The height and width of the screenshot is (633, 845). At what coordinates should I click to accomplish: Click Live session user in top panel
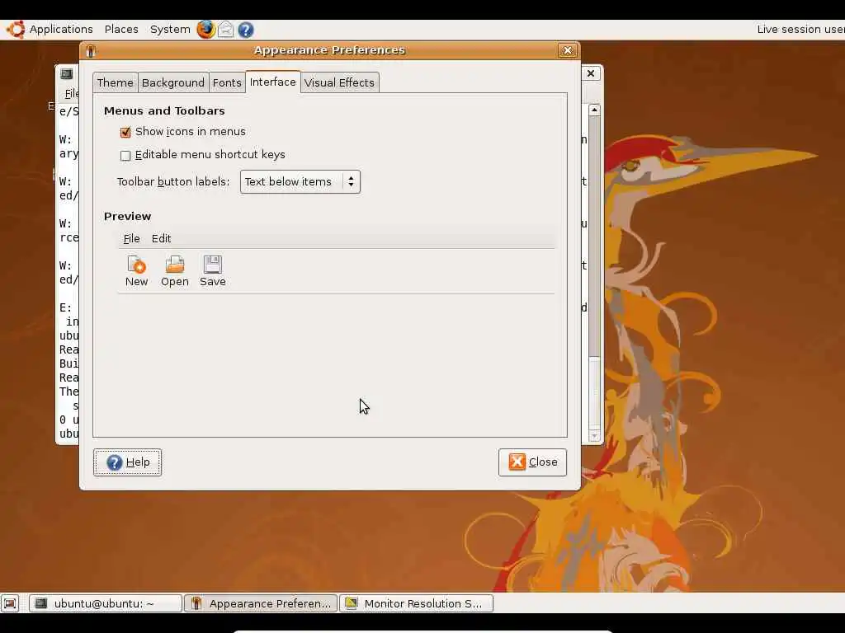(x=800, y=30)
